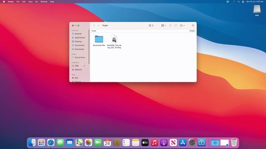This screenshot has width=266, height=149.
Task: Open Photos from the Dock
Action: [89, 142]
